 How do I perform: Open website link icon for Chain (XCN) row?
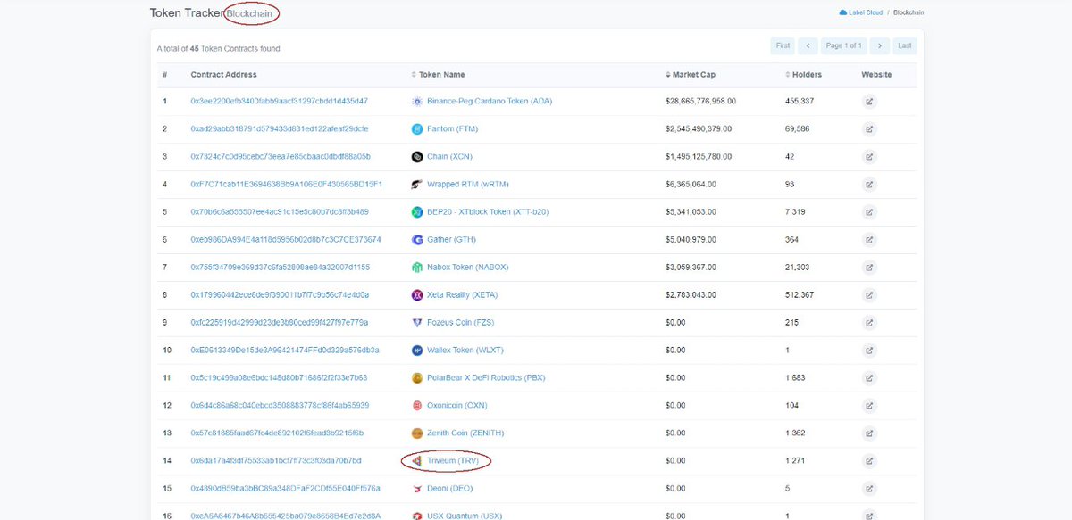click(x=869, y=157)
